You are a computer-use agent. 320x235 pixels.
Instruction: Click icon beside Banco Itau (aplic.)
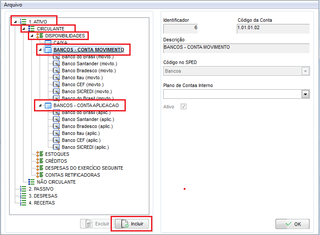pyautogui.click(x=56, y=133)
